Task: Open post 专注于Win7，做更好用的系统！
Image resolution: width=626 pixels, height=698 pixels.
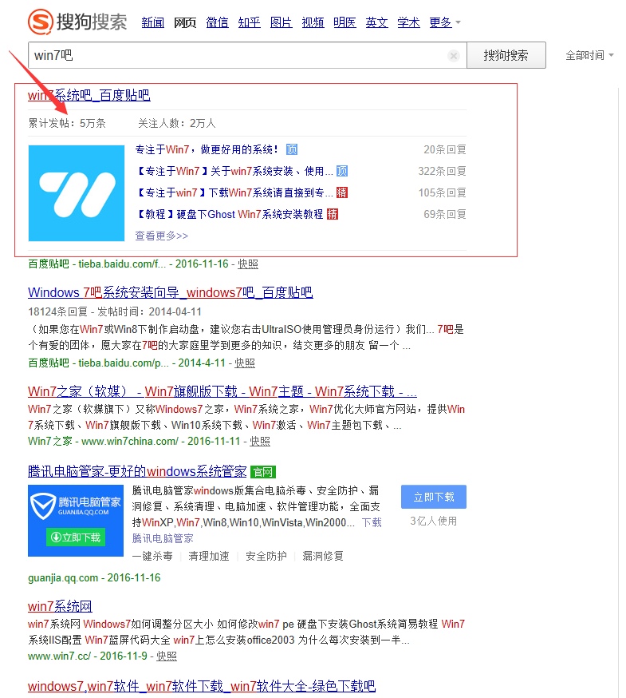Action: (x=207, y=149)
